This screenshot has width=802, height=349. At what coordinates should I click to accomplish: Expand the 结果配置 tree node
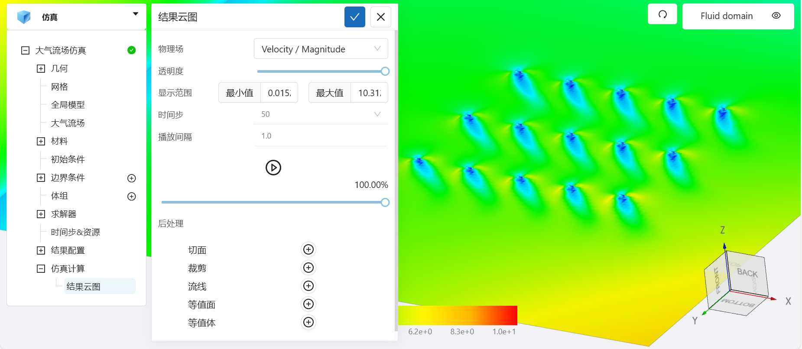tap(41, 250)
